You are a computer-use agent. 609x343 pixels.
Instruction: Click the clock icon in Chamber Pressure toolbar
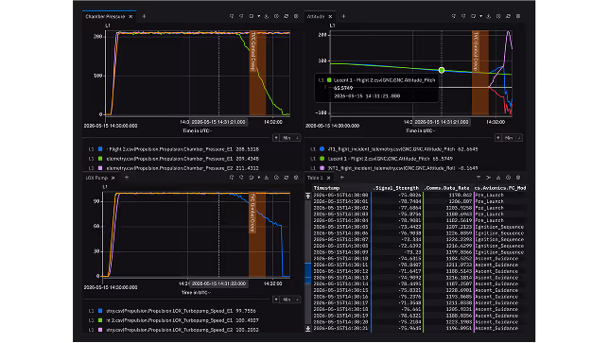(276, 16)
